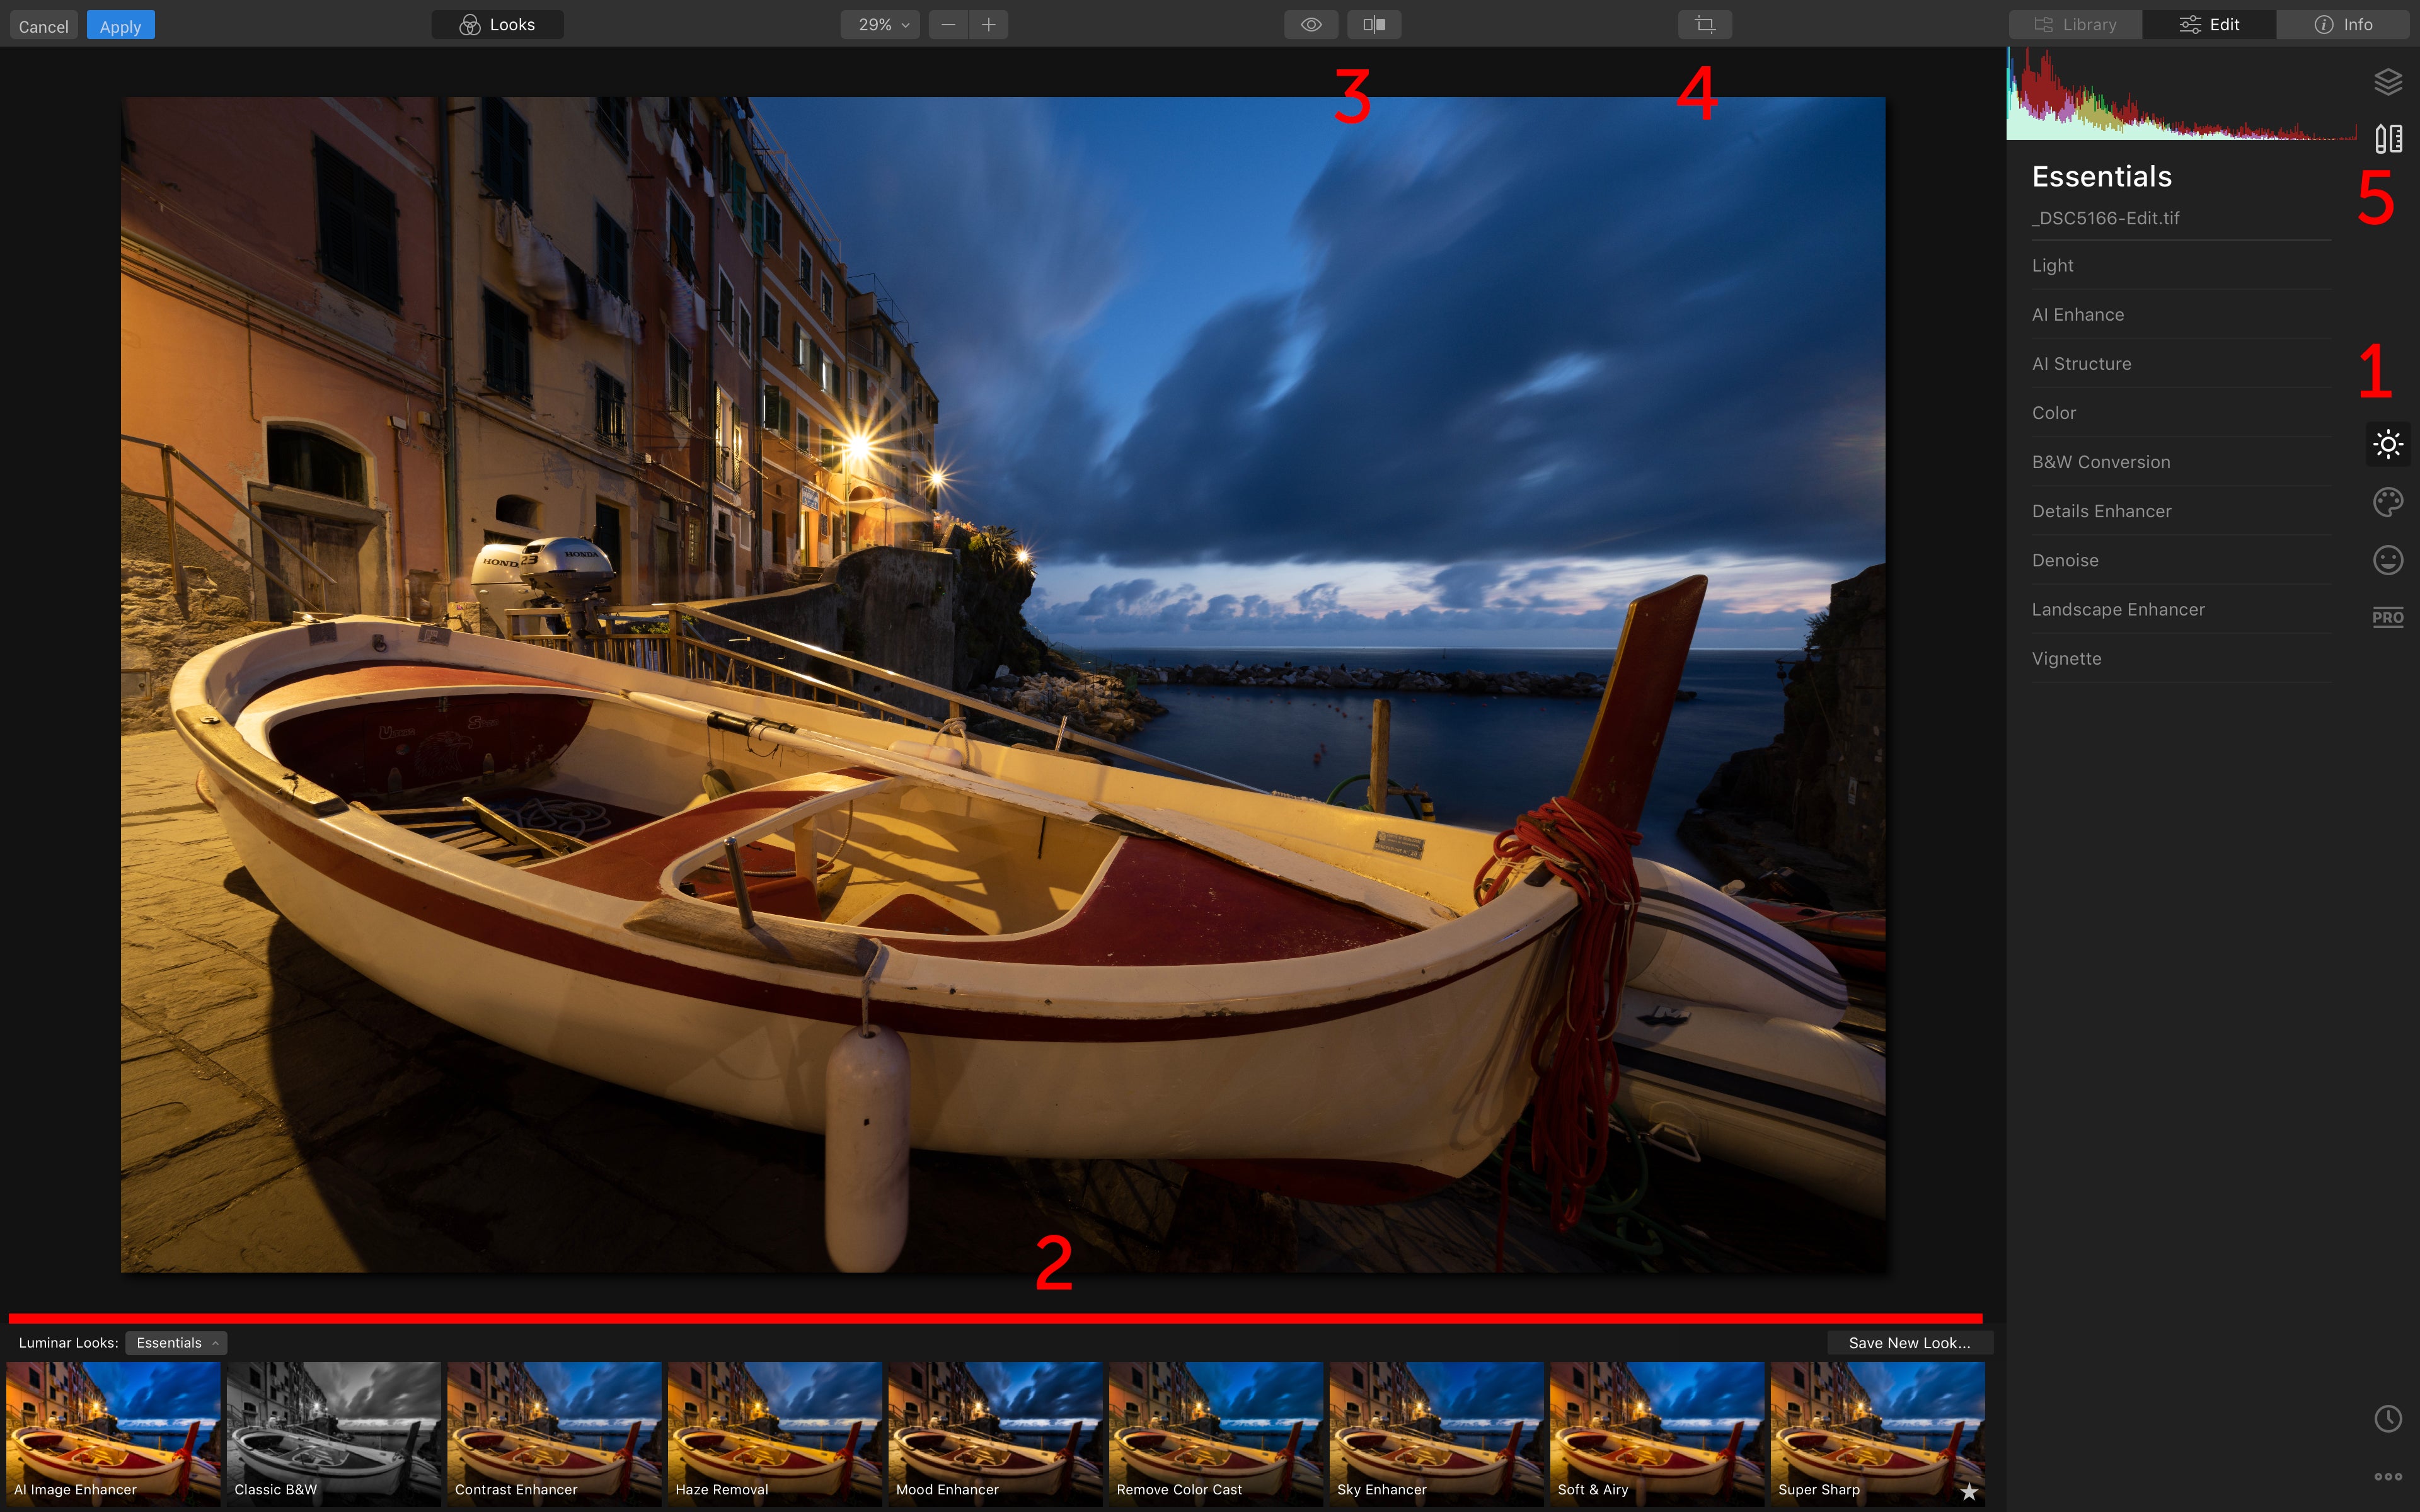Open the Professional PRO tools
The image size is (2420, 1512).
(2388, 617)
